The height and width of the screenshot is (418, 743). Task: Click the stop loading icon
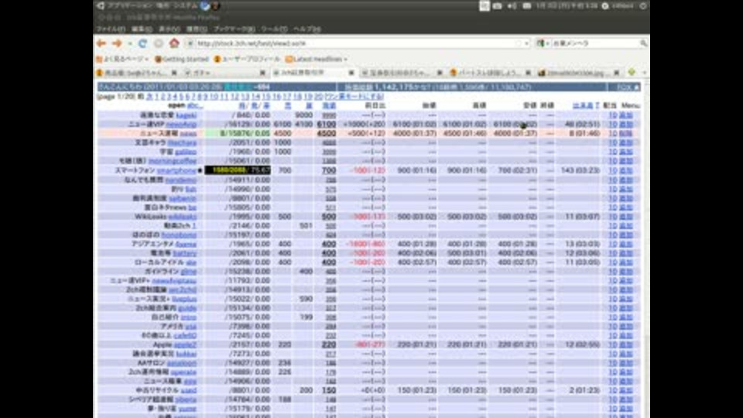(158, 43)
